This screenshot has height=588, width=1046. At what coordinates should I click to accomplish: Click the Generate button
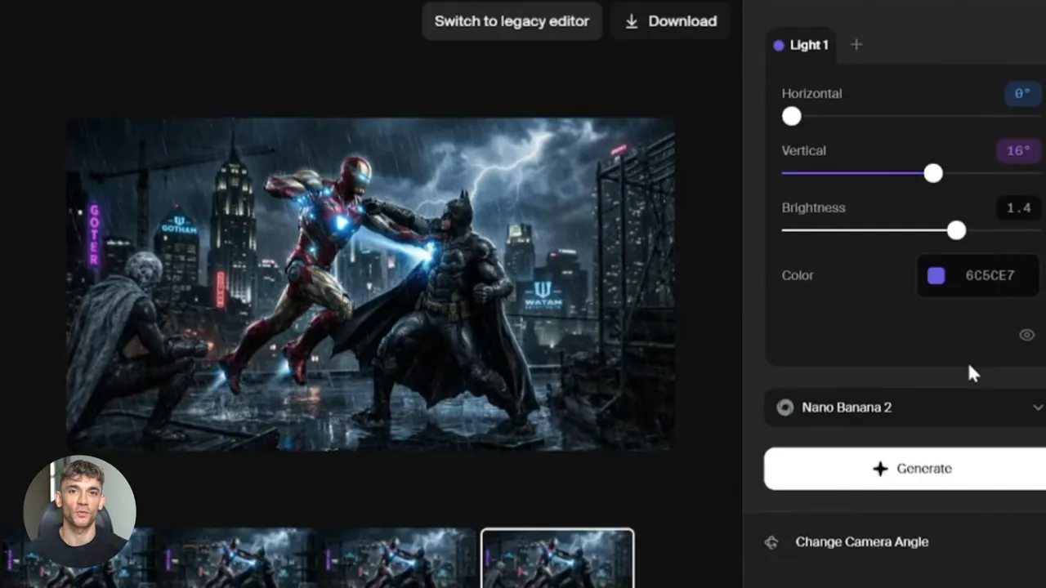coord(905,469)
